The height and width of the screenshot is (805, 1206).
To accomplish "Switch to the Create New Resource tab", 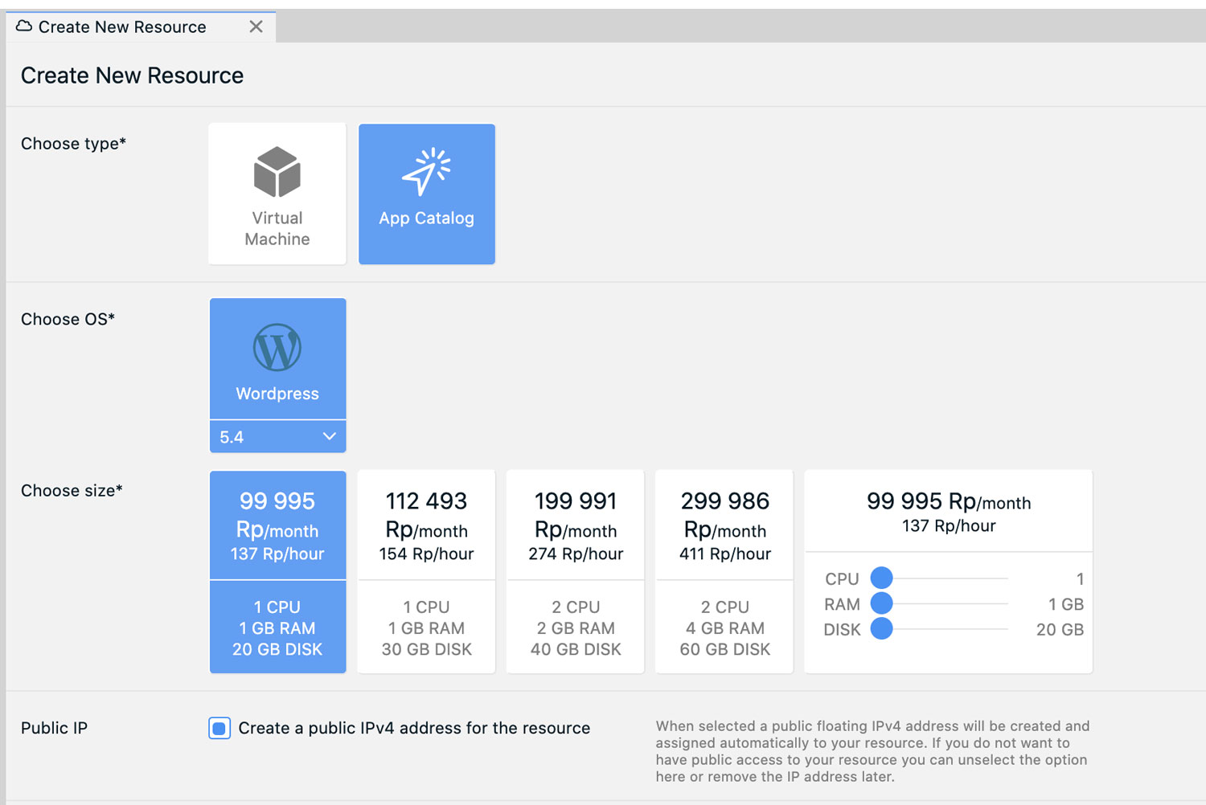I will click(x=122, y=27).
